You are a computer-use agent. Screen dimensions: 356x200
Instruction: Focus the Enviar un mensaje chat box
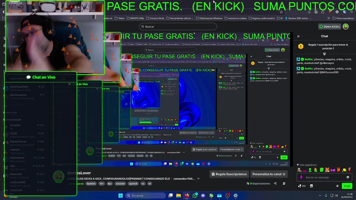click(x=325, y=177)
